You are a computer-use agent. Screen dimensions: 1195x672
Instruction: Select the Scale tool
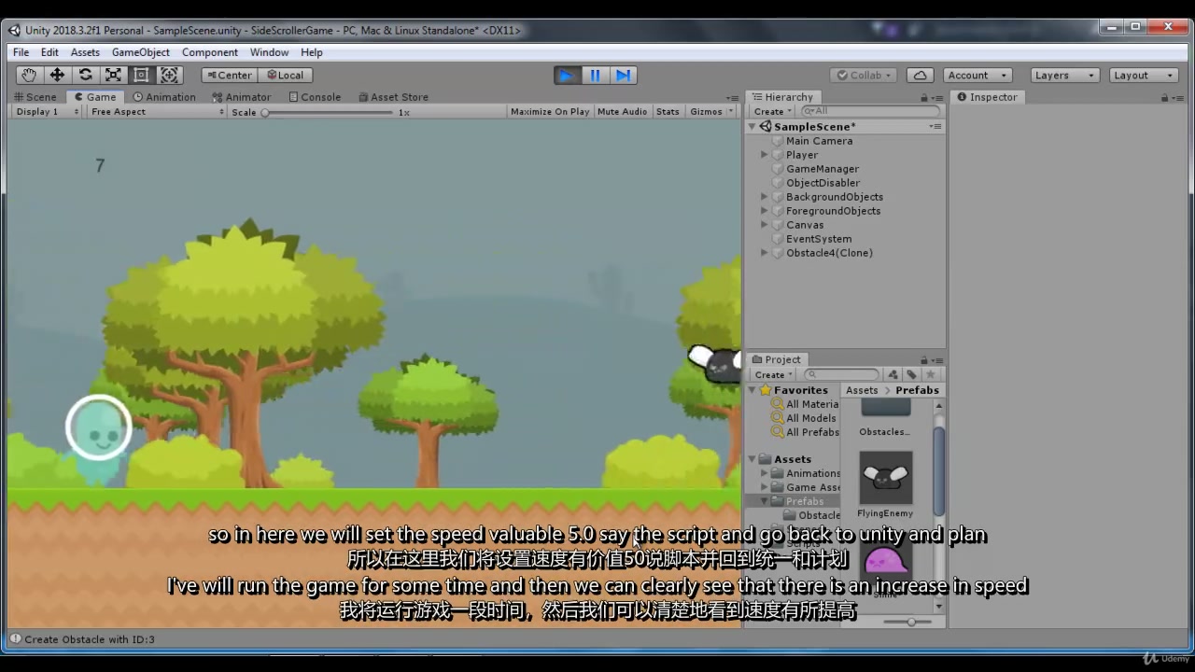113,75
